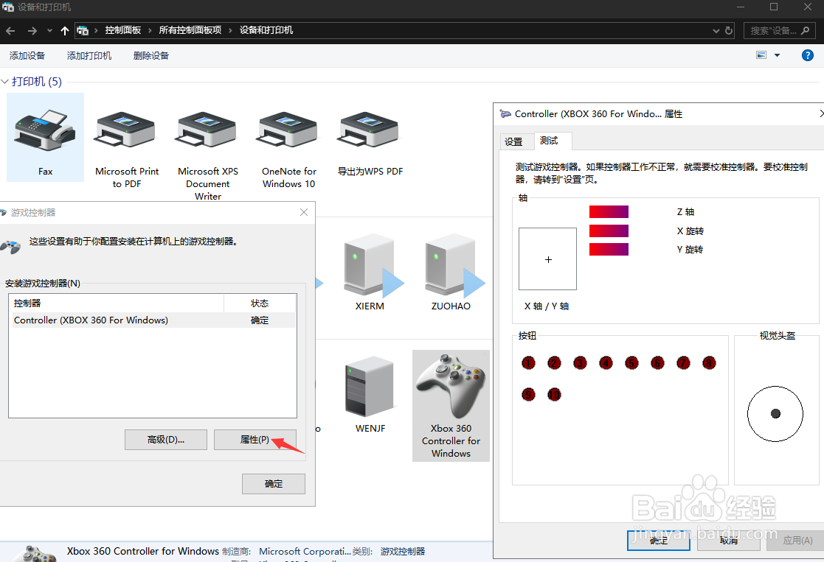The image size is (824, 562).
Task: Close the 游戏控制器 dialog
Action: (304, 212)
